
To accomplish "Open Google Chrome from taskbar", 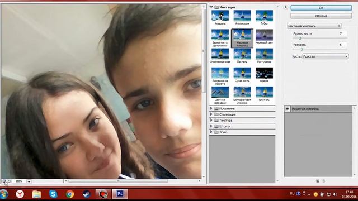I will 70,194.
